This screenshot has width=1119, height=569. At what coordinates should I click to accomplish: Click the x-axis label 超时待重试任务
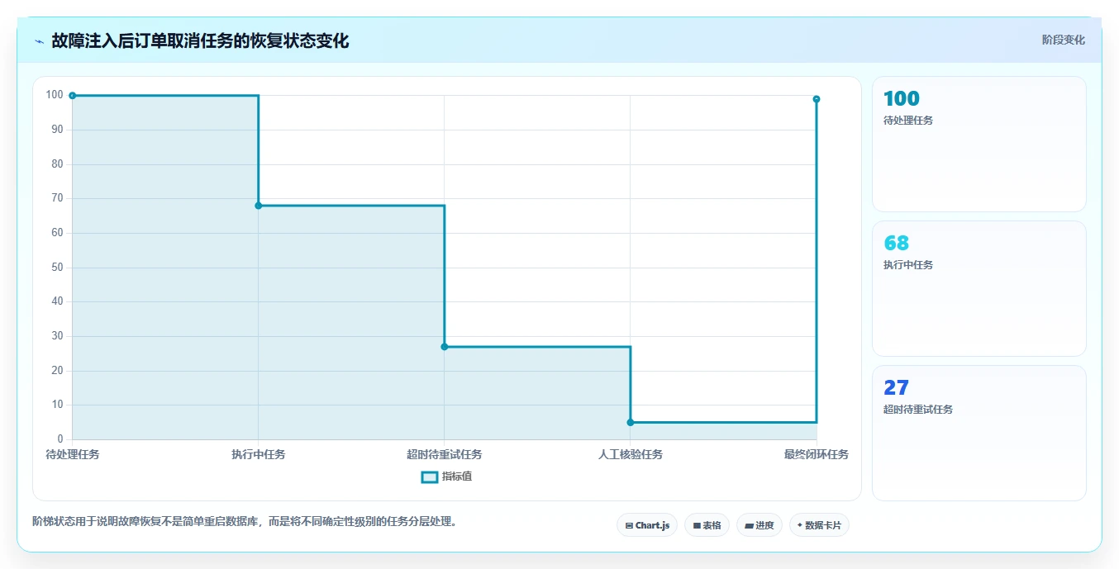pos(445,454)
